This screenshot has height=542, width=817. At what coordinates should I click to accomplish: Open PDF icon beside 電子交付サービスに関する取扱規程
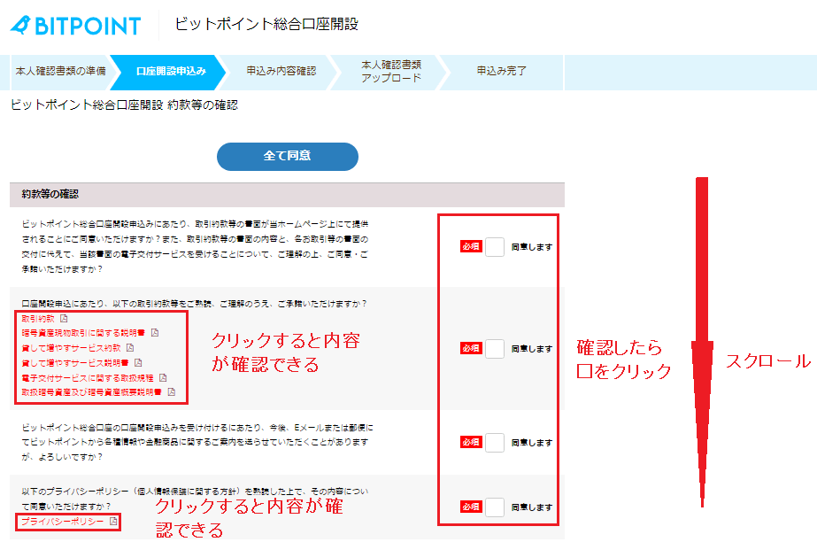pyautogui.click(x=163, y=377)
